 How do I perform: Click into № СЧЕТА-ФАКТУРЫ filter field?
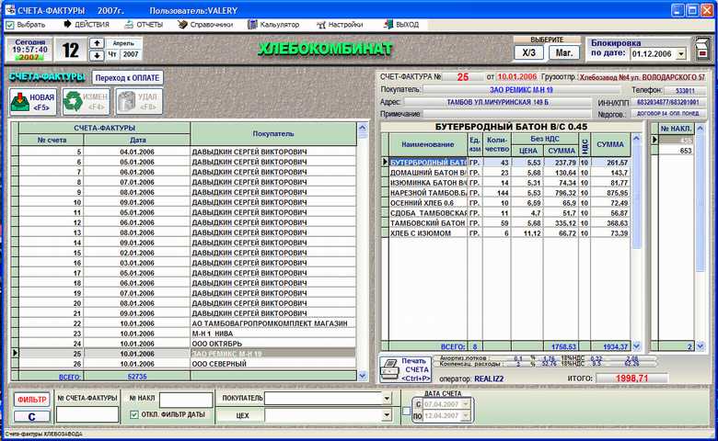click(87, 414)
